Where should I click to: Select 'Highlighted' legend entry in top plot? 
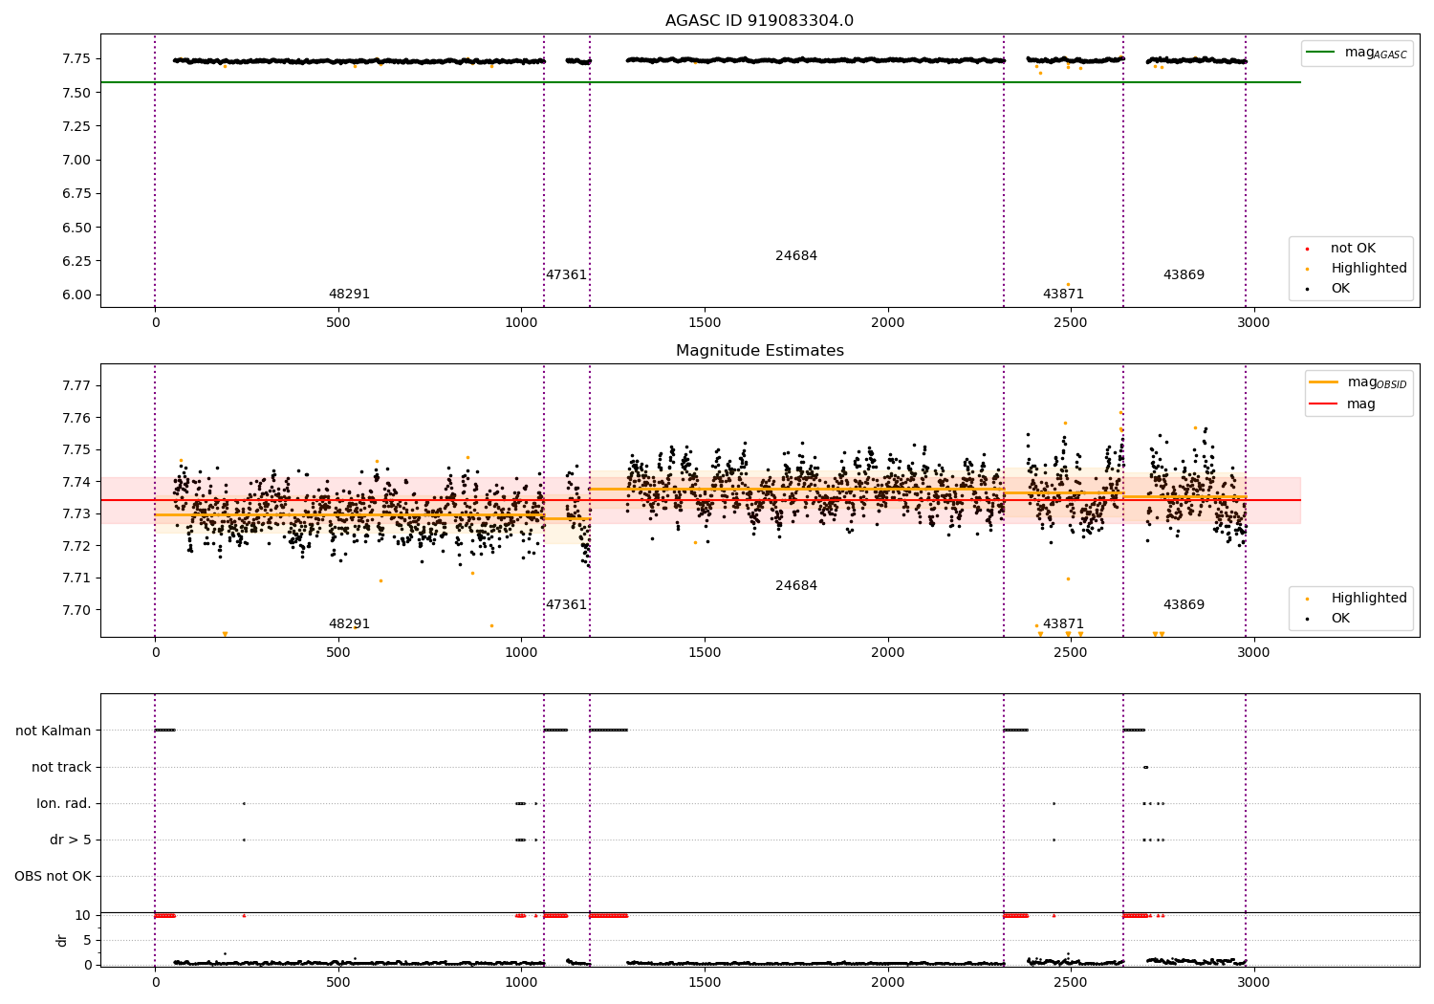coord(1369,269)
